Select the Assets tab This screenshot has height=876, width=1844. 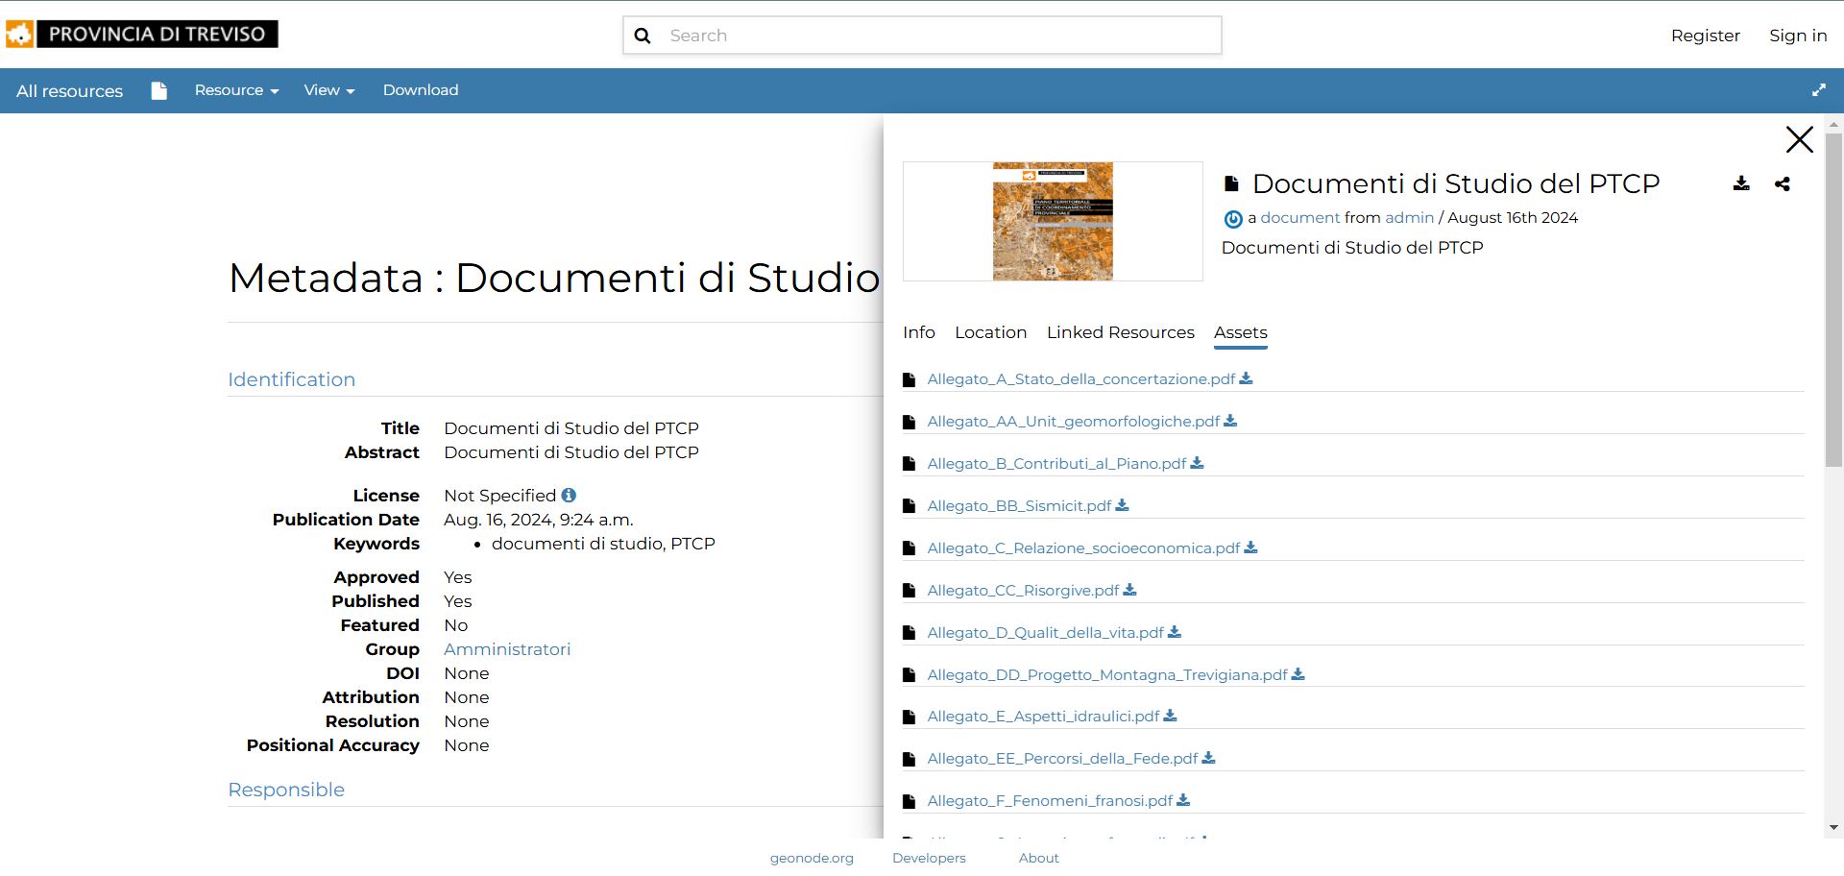[x=1241, y=332]
